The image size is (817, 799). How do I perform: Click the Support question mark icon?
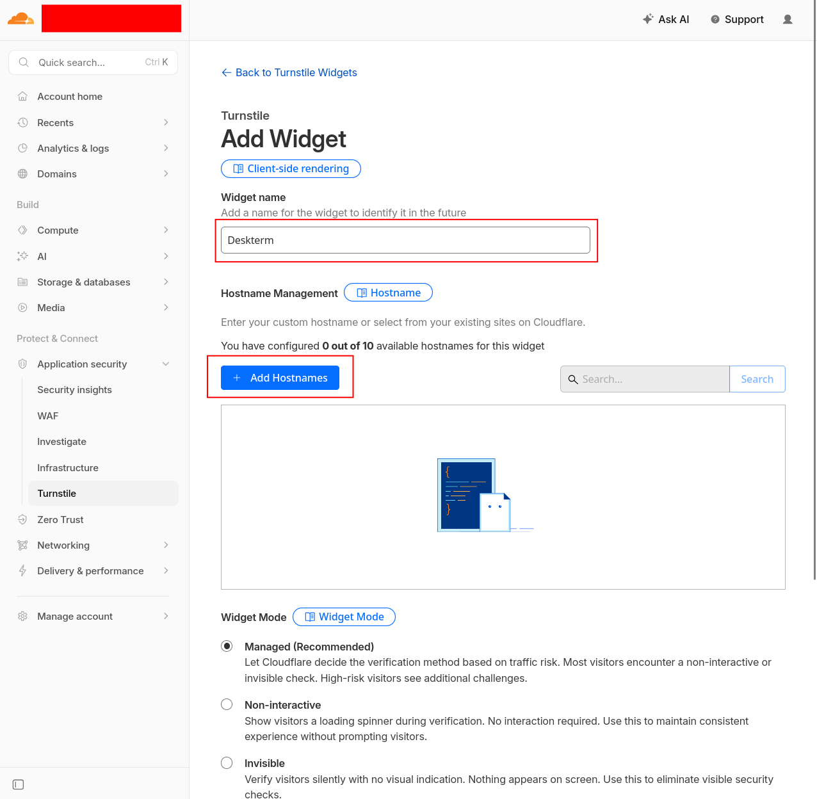point(715,19)
